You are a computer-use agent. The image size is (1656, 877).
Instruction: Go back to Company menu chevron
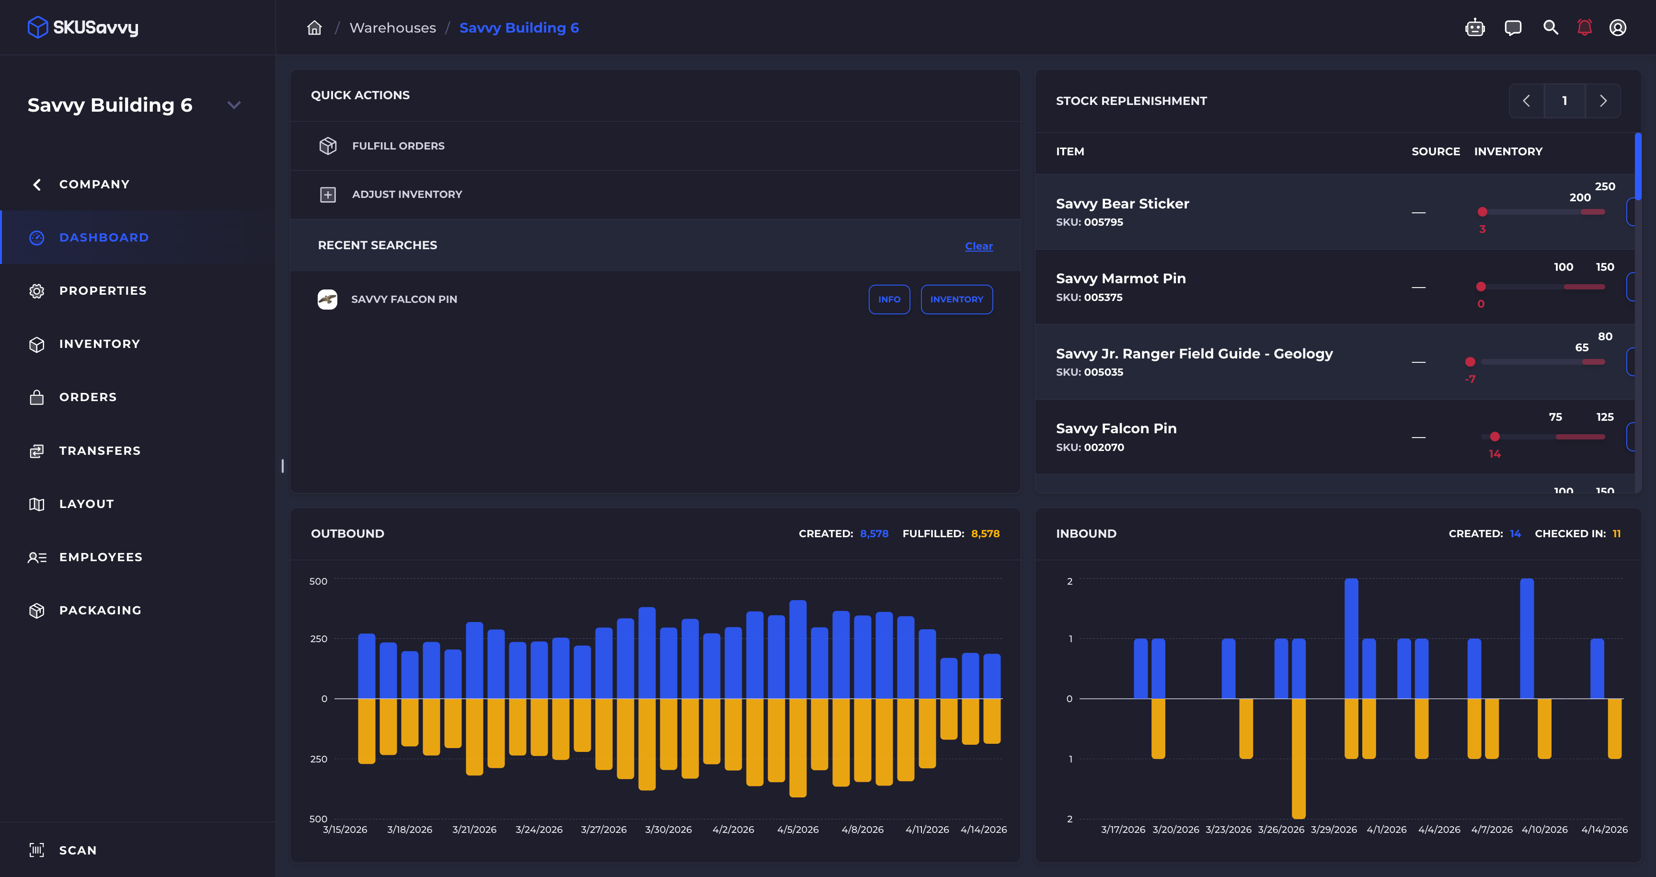tap(37, 185)
